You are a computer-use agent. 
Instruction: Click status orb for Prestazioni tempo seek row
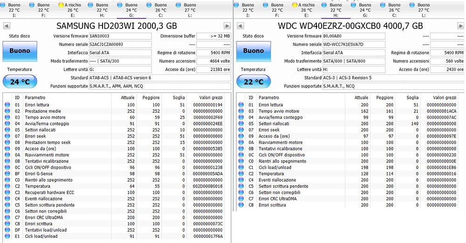coord(7,142)
